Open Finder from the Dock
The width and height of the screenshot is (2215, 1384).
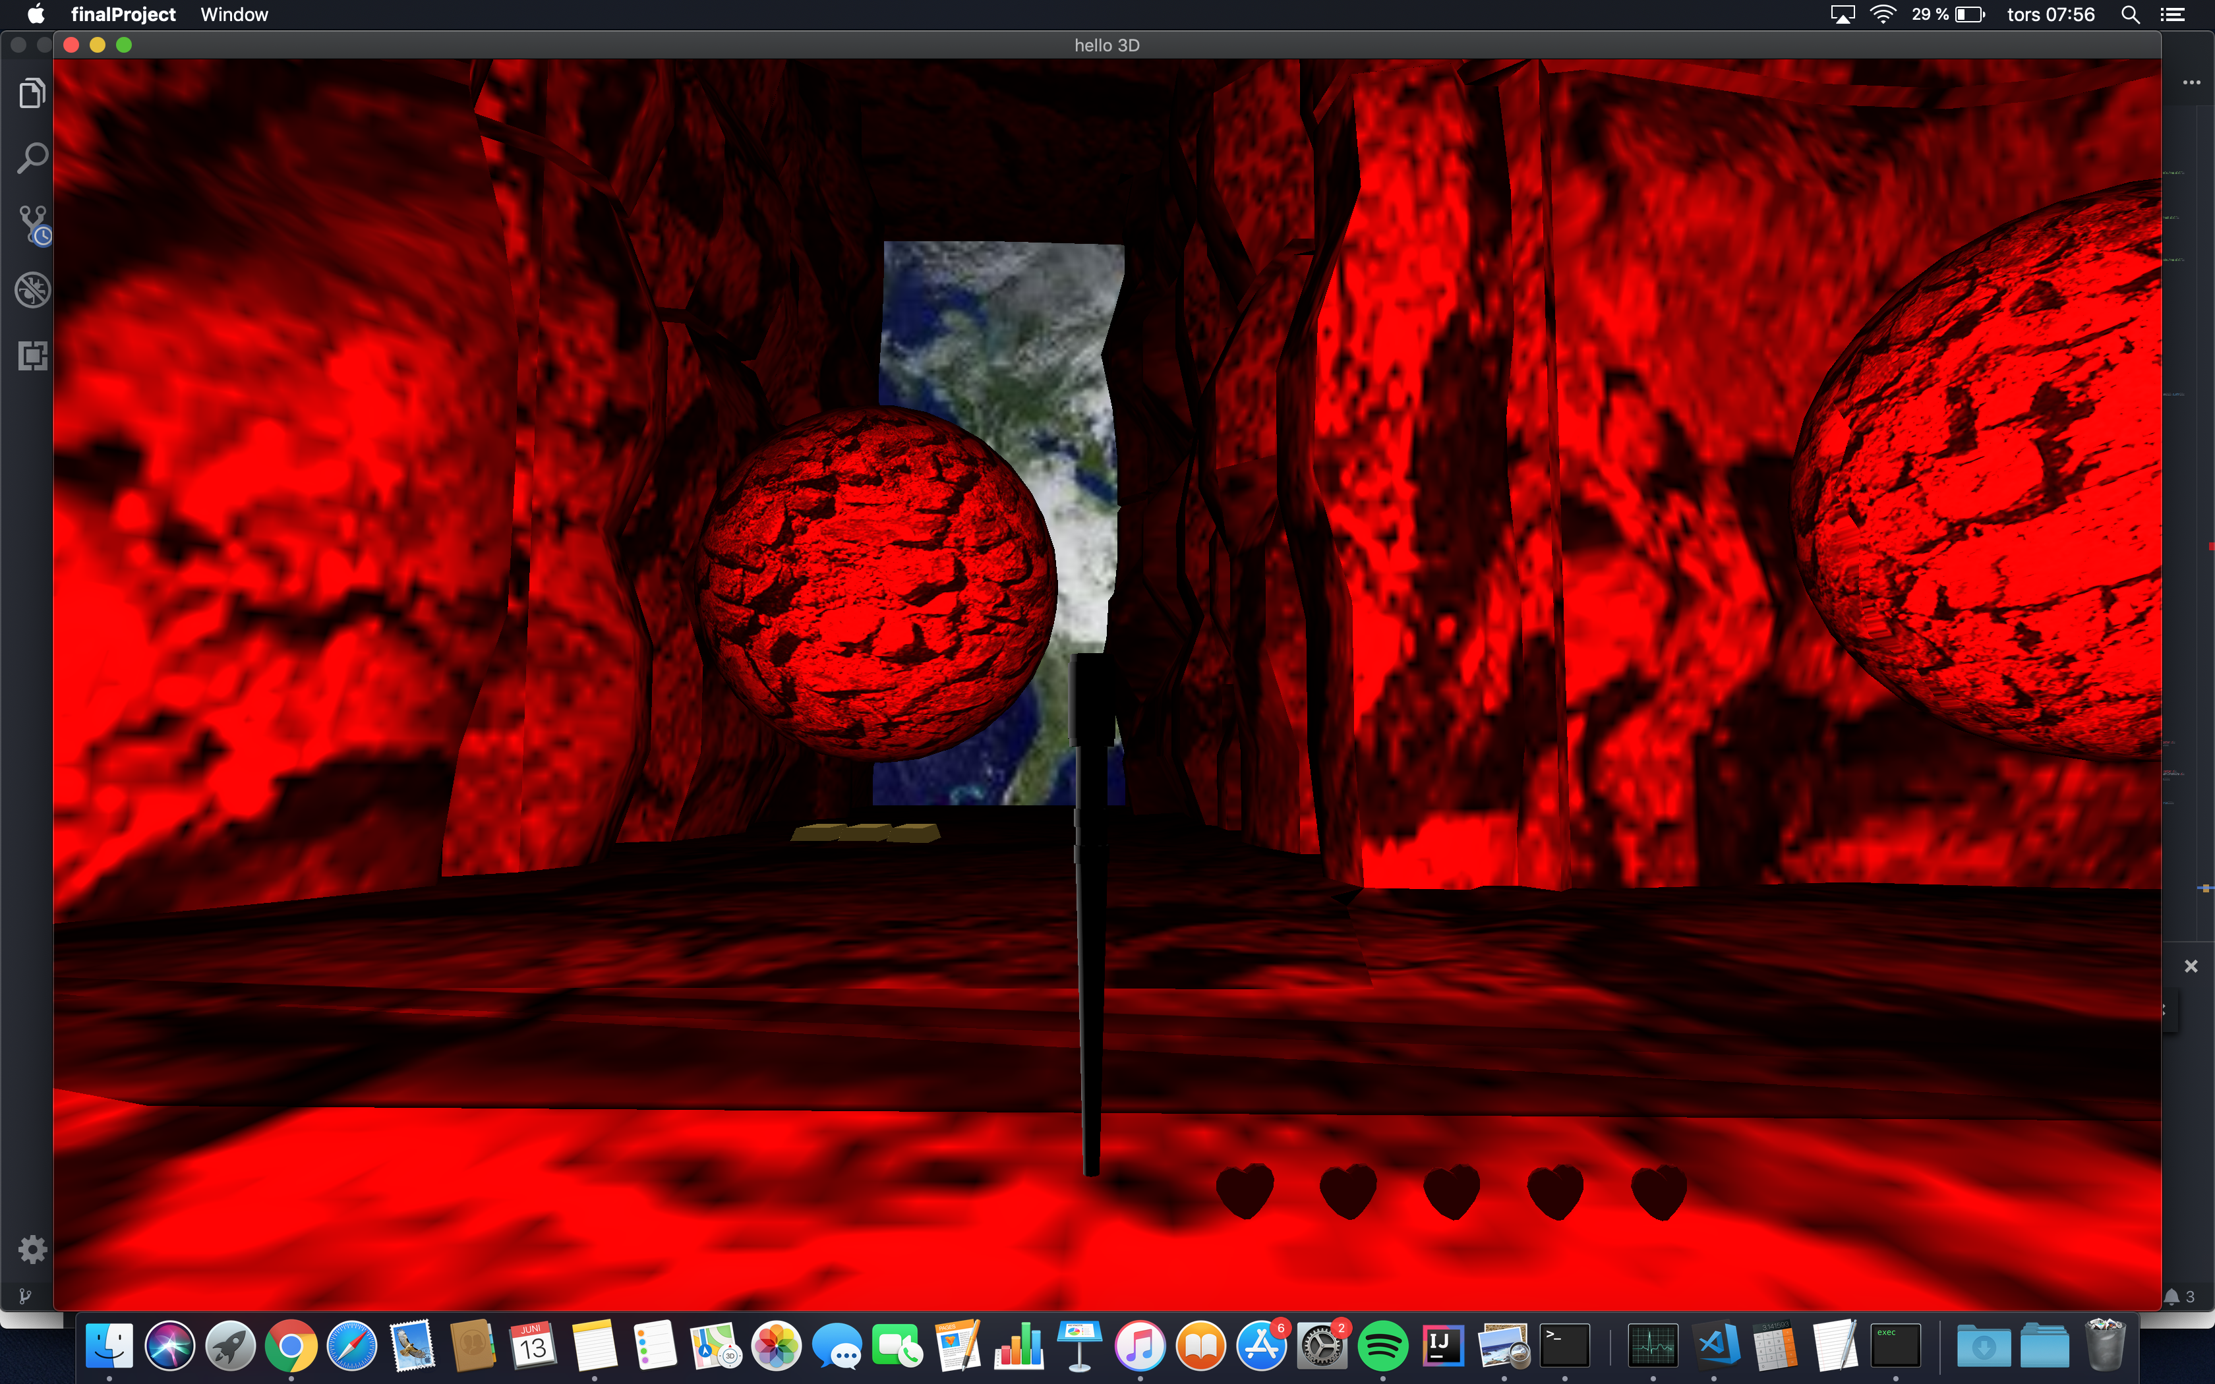(x=109, y=1346)
